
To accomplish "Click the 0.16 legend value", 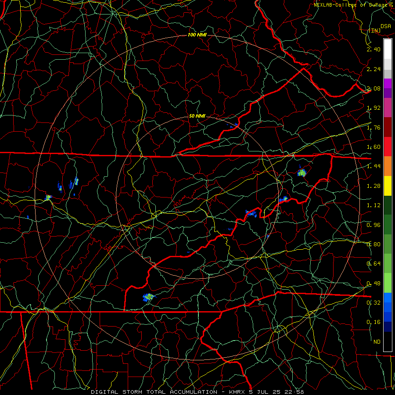I will pyautogui.click(x=373, y=322).
